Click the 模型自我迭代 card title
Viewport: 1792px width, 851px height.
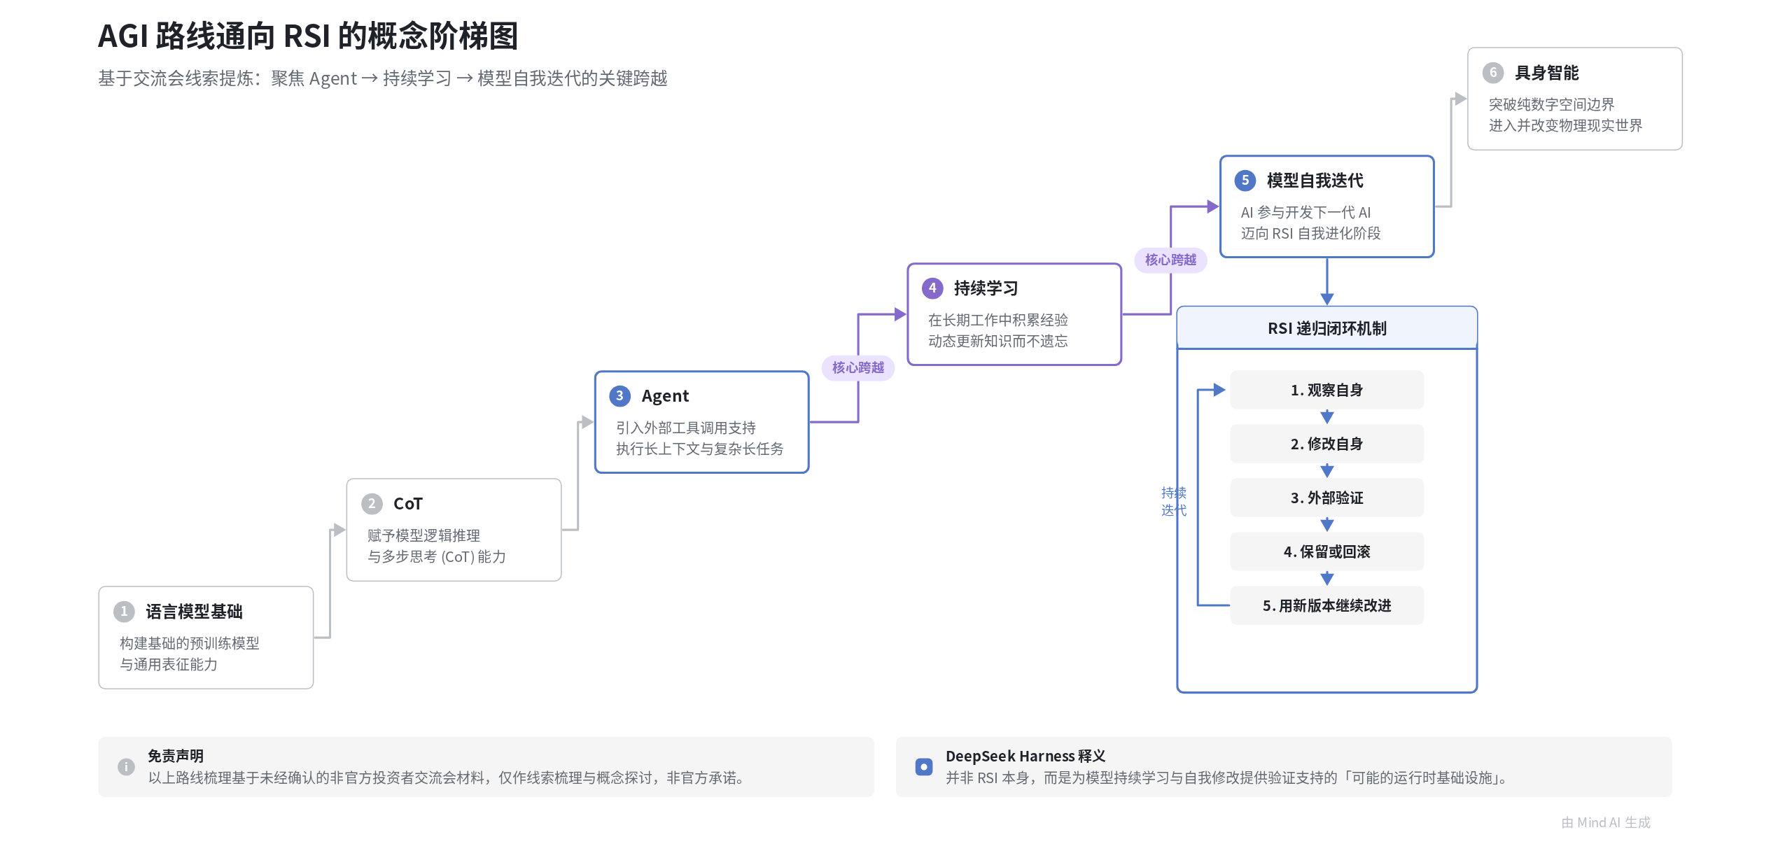pyautogui.click(x=1315, y=181)
